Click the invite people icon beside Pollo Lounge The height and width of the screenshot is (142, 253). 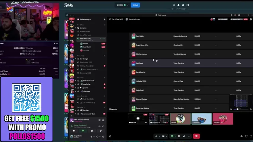(x=104, y=19)
